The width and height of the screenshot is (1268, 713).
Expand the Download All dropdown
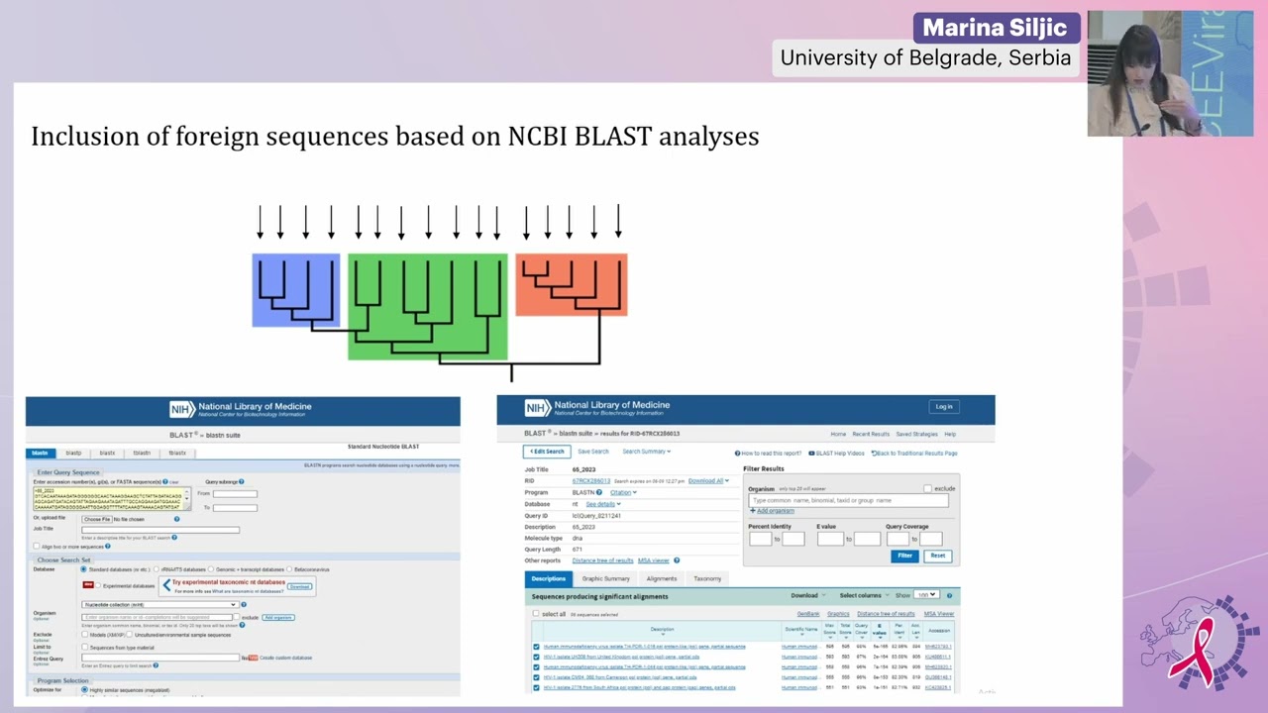point(708,481)
